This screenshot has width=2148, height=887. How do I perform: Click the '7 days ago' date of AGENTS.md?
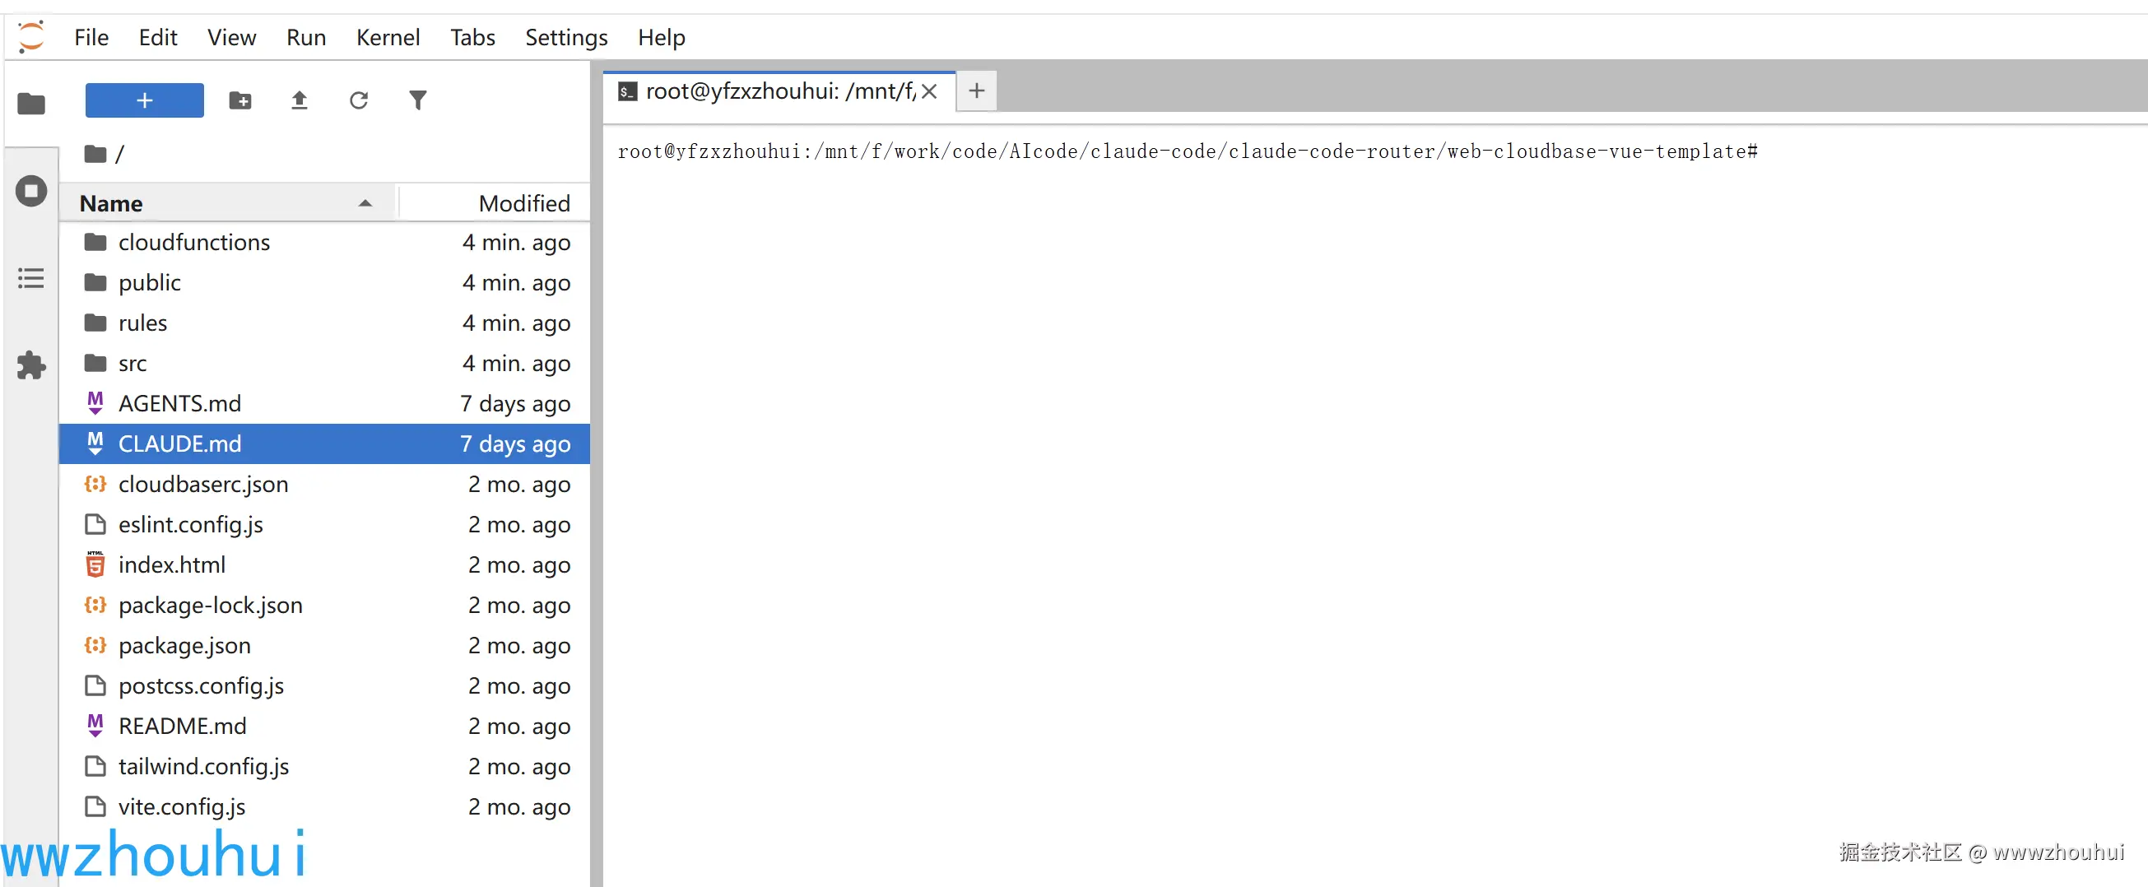[x=515, y=403]
